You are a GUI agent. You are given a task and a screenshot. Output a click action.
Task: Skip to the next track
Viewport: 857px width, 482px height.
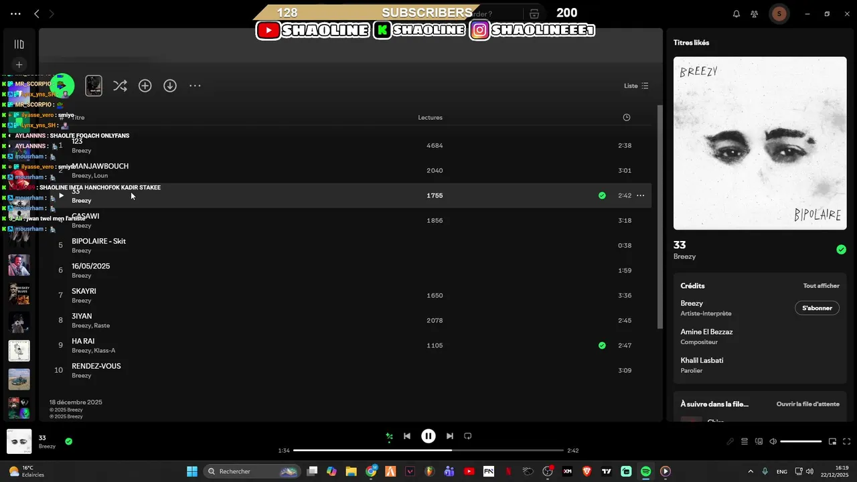click(450, 436)
